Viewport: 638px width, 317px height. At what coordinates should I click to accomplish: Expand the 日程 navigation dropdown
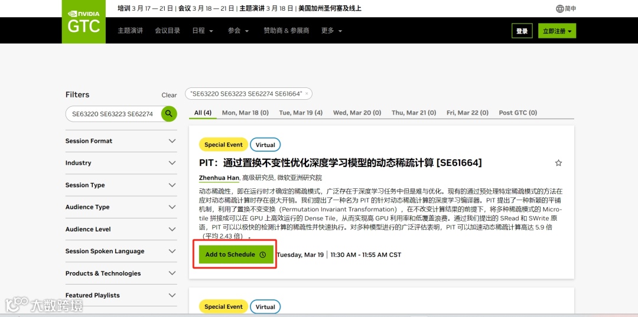pyautogui.click(x=203, y=31)
